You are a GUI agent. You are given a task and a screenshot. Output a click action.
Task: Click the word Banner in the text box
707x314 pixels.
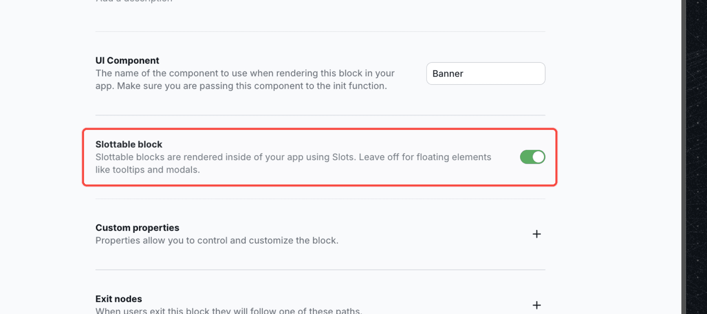448,74
